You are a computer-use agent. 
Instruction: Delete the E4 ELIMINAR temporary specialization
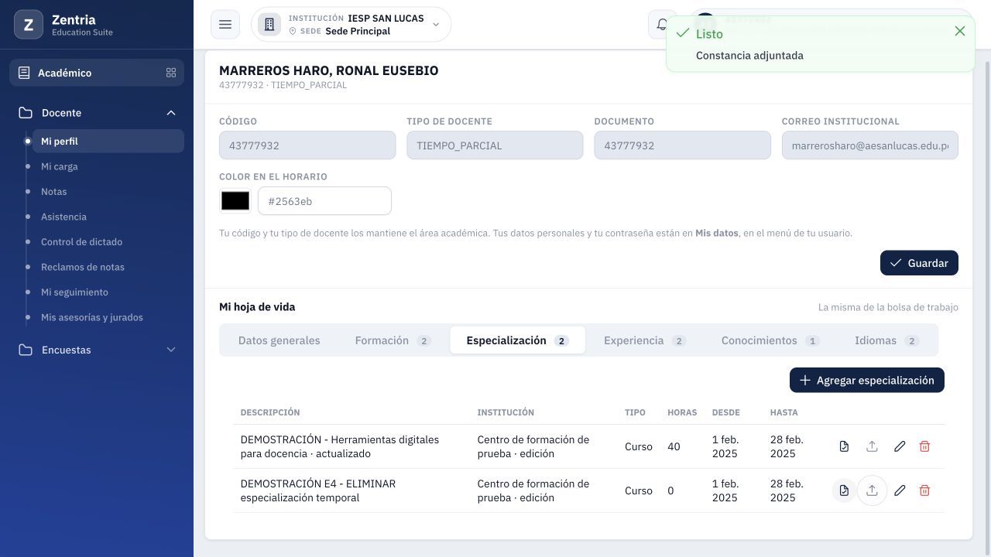(x=924, y=490)
